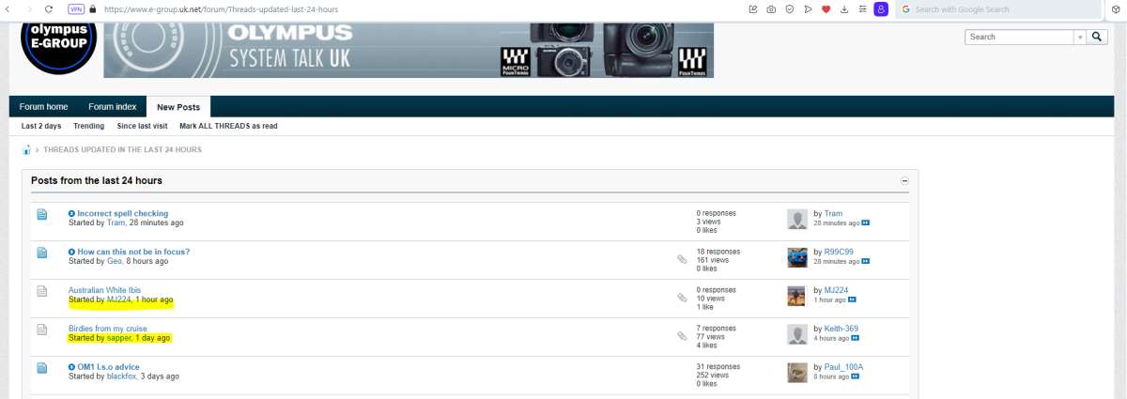Image resolution: width=1127 pixels, height=399 pixels.
Task: Open the Forum home tab
Action: tap(43, 107)
